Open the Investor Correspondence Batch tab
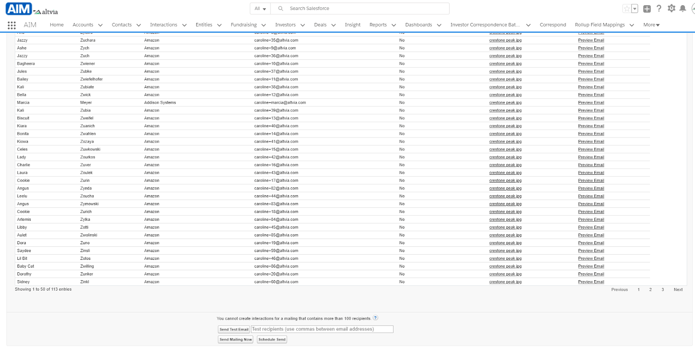695x347 pixels. click(x=485, y=25)
